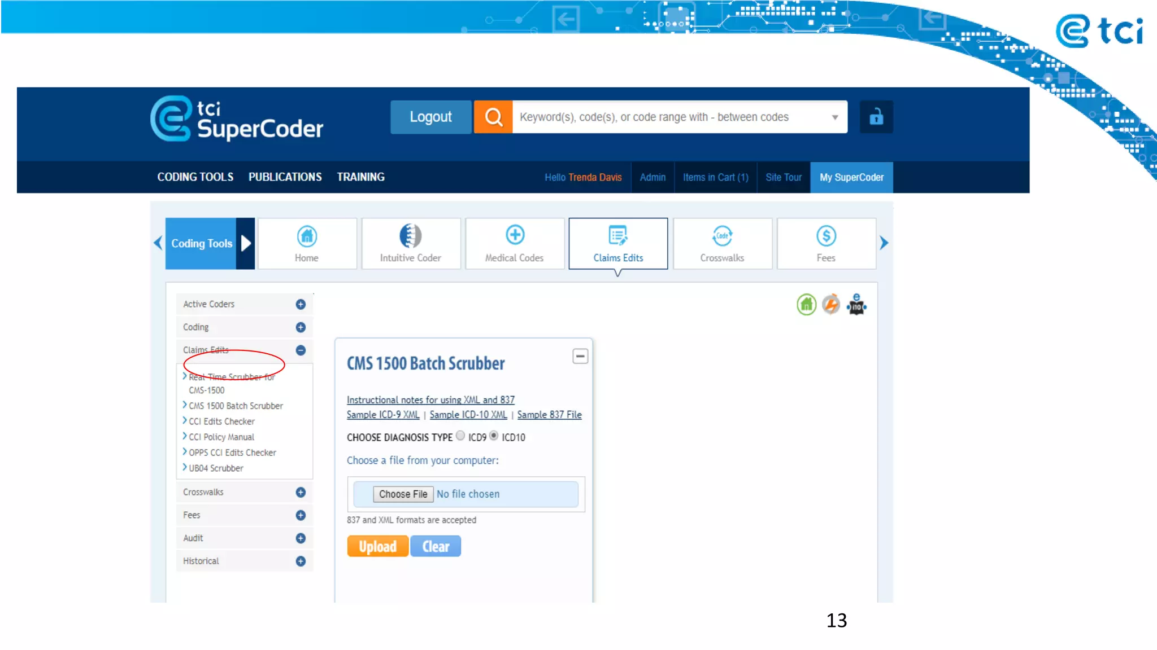Open the search box dropdown arrow
Viewport: 1157px width, 650px height.
834,117
